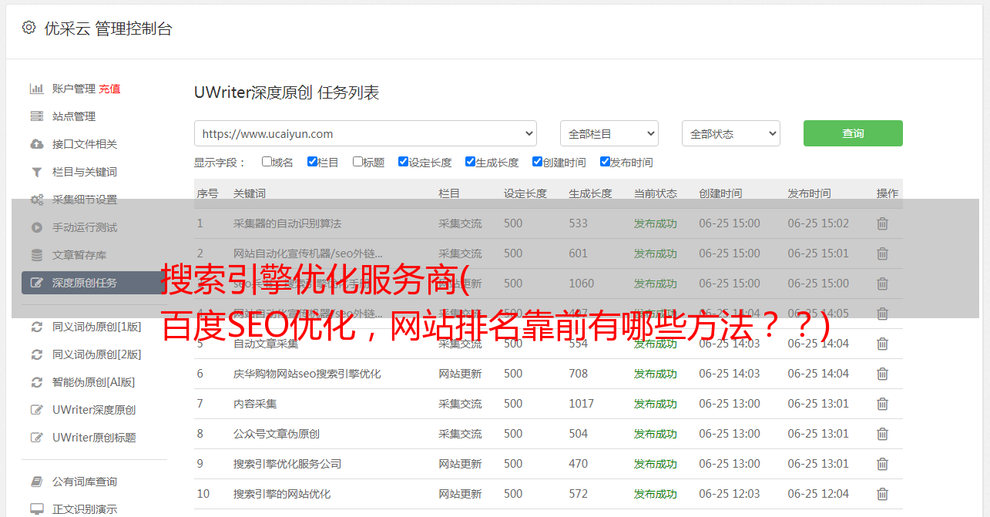Click the gear icon beside 优采云 管理控制台
This screenshot has height=517, width=990.
[29, 28]
